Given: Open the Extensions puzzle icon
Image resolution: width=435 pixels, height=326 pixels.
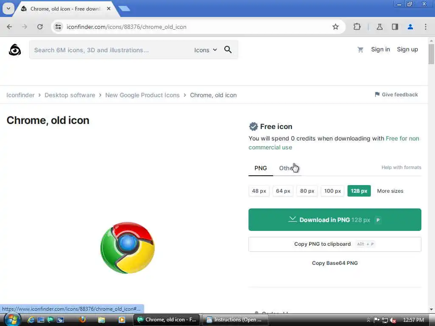Looking at the screenshot, I should 357,27.
